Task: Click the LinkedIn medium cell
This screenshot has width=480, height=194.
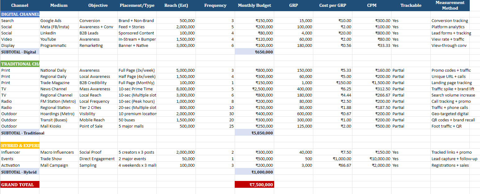Action: click(59, 33)
